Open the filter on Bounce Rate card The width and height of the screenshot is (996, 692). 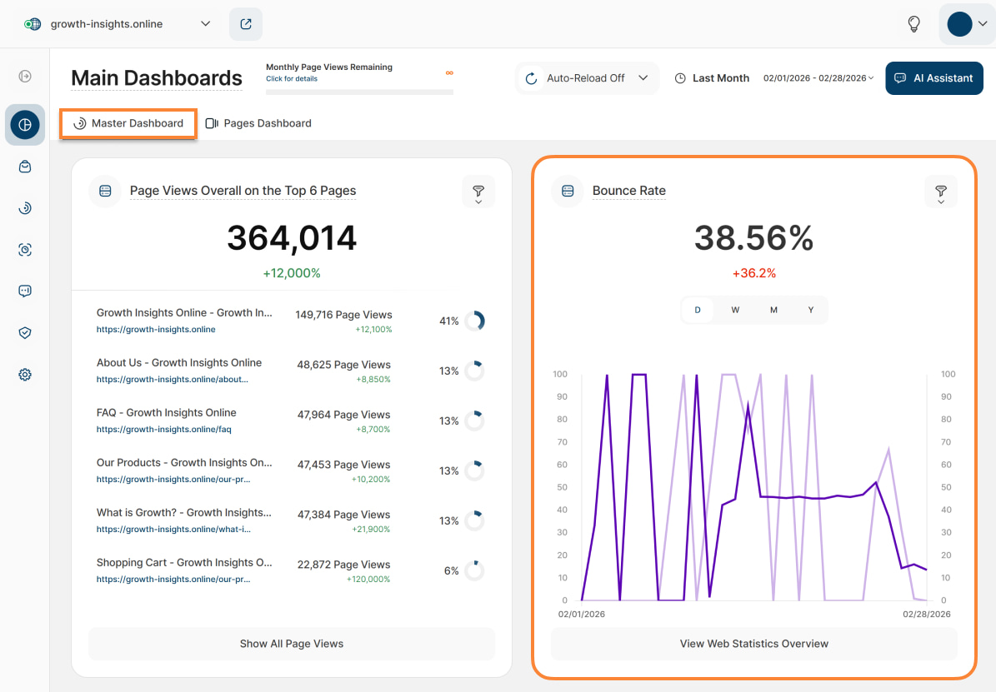click(x=940, y=192)
